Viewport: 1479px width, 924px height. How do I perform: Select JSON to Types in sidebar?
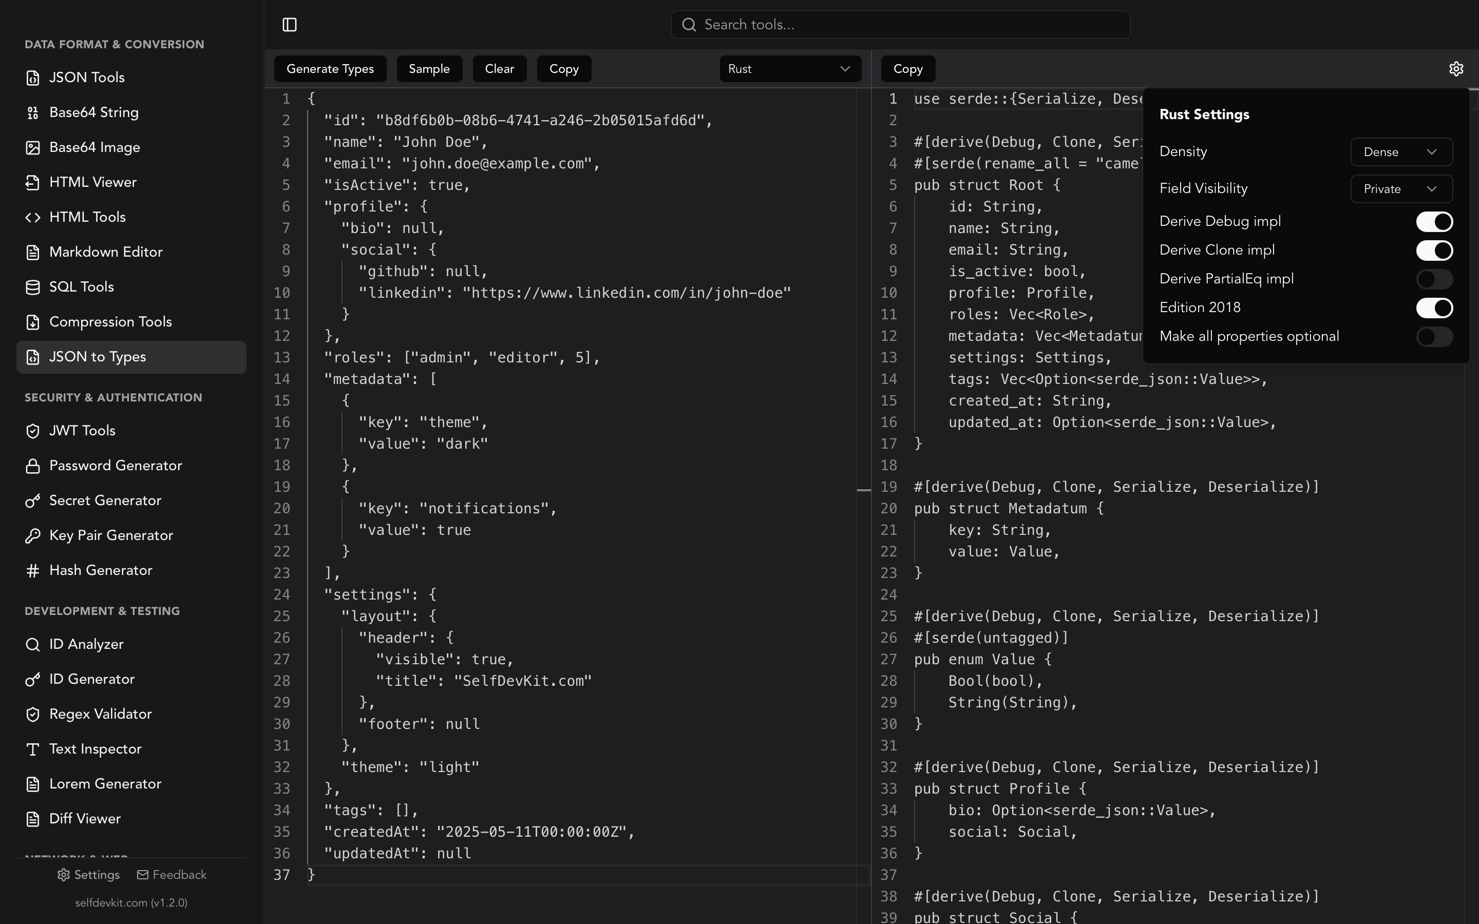tap(97, 357)
